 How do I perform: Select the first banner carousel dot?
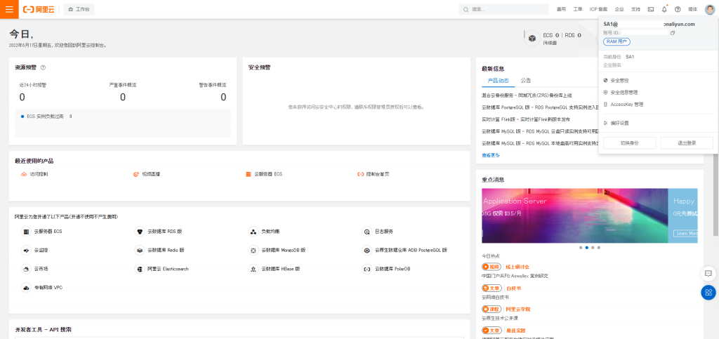581,247
